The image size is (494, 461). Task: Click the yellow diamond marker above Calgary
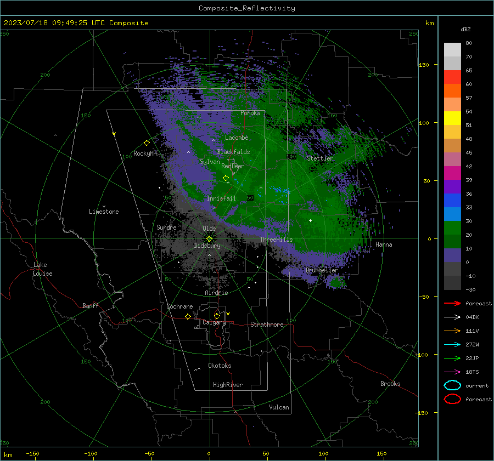[217, 316]
